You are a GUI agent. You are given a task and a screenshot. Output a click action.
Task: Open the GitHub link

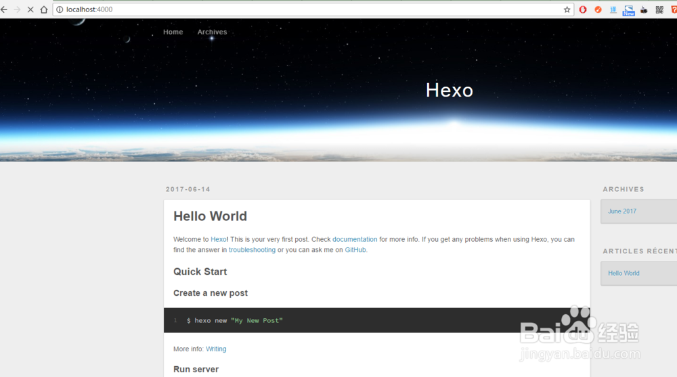pos(355,249)
